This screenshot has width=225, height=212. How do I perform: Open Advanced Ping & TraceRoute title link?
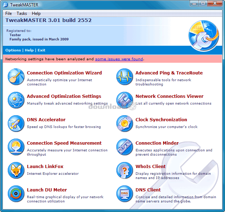point(169,73)
